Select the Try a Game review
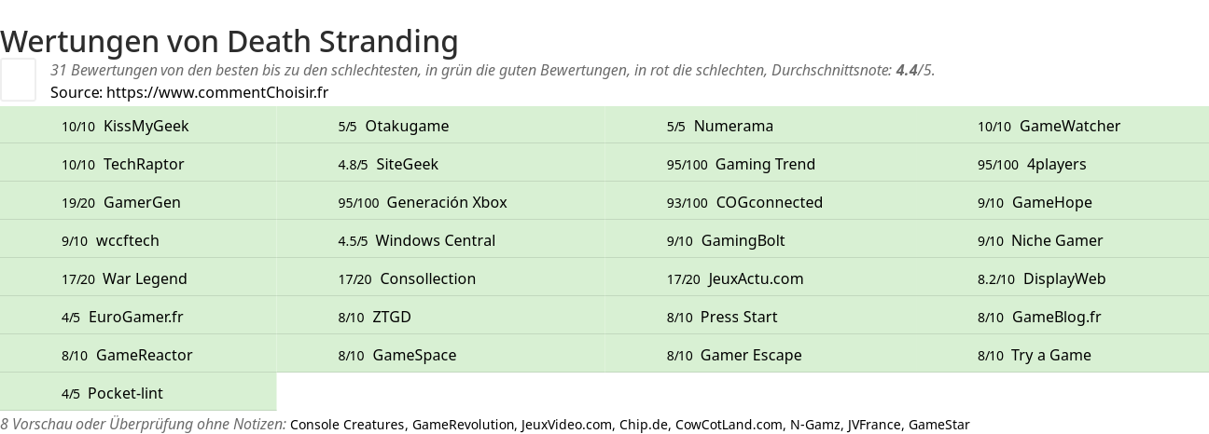This screenshot has width=1209, height=434. 1071,355
